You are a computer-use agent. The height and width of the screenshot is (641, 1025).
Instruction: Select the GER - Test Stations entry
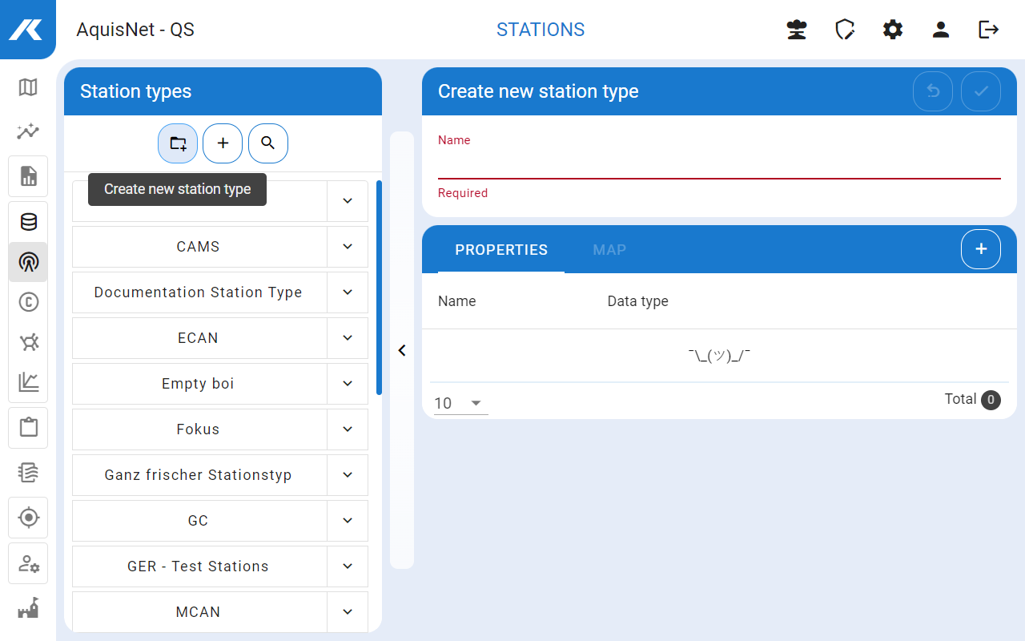pos(199,566)
